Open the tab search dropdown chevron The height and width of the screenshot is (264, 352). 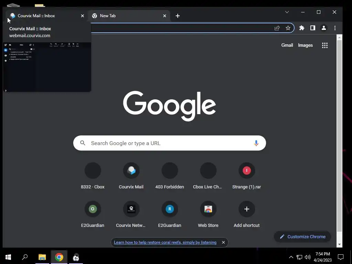[287, 12]
